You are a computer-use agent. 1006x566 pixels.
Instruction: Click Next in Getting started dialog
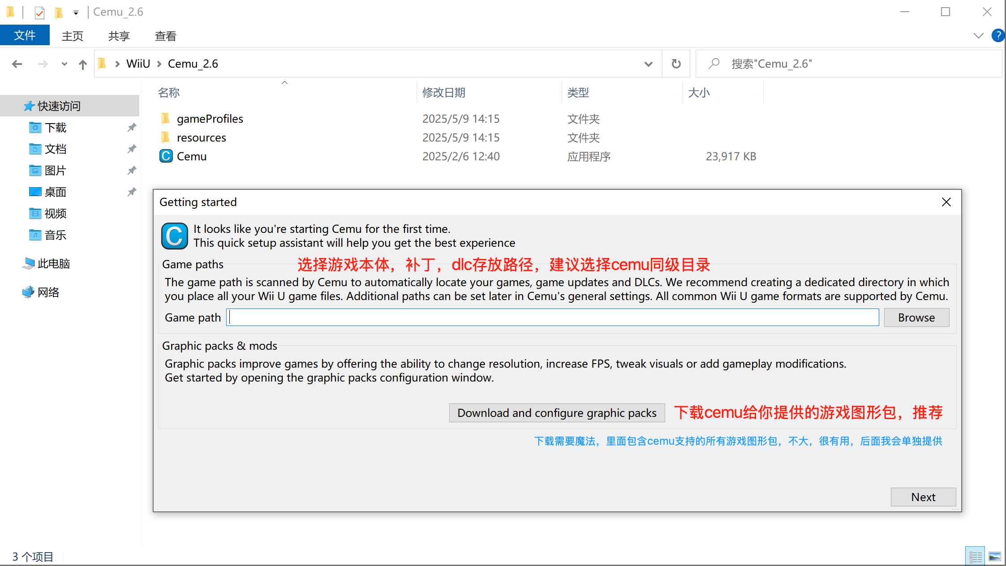pyautogui.click(x=923, y=497)
